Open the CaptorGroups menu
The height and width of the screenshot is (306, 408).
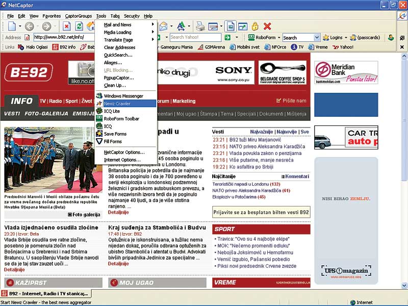click(79, 16)
